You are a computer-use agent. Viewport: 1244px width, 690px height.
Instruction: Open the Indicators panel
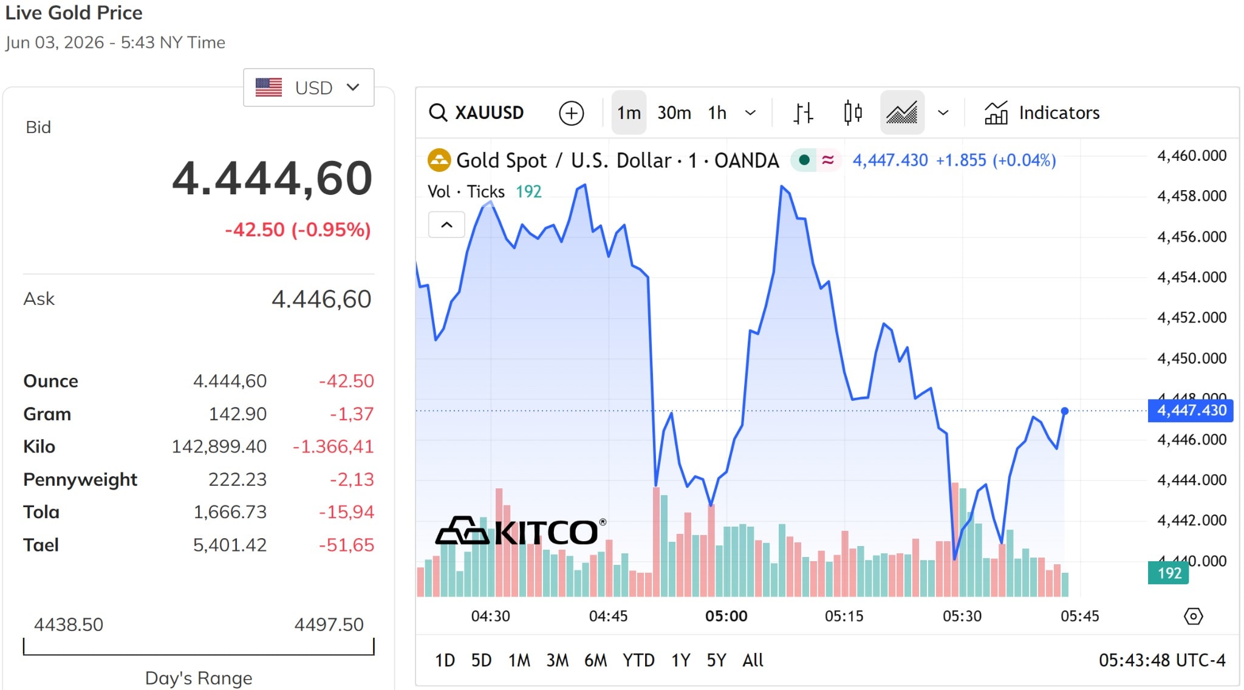click(x=1042, y=113)
